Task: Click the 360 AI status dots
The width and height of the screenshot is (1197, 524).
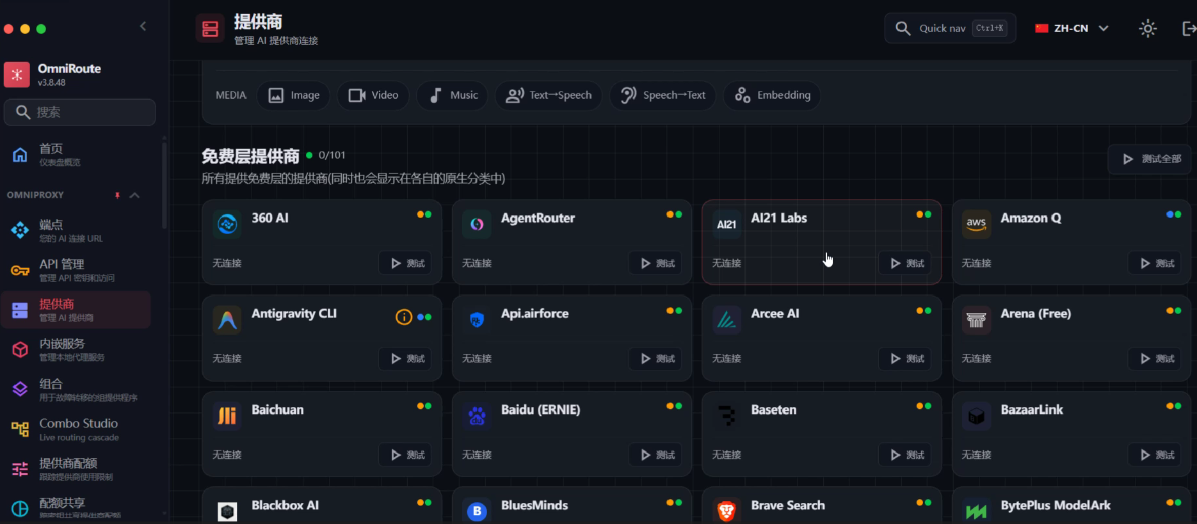Action: tap(424, 214)
